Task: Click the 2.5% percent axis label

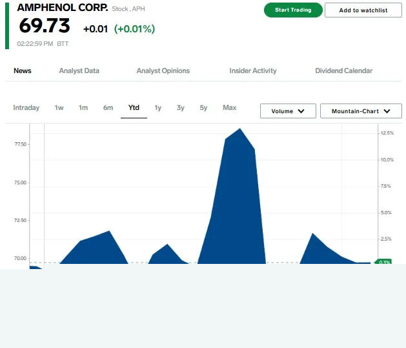Action: point(386,239)
